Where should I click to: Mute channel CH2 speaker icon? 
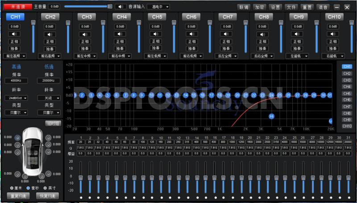click(x=50, y=34)
